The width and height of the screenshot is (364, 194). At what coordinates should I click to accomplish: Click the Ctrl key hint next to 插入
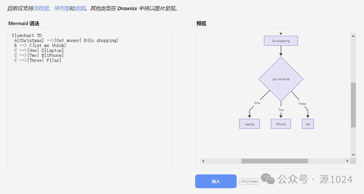[x=243, y=181]
